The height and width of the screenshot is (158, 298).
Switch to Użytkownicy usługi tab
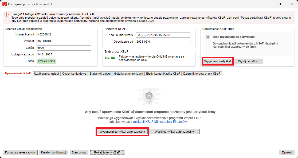pyautogui.click(x=46, y=74)
